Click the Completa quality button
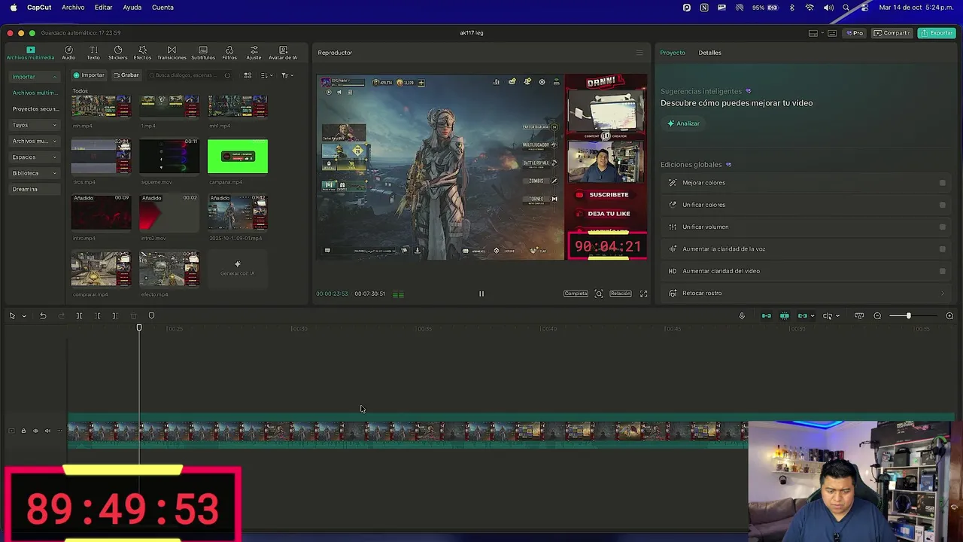 [576, 294]
